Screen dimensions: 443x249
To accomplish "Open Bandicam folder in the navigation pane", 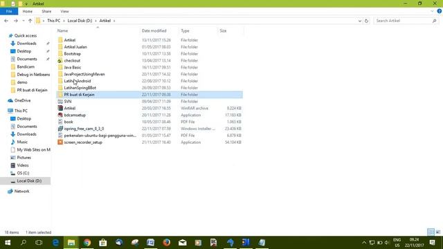I will click(26, 67).
